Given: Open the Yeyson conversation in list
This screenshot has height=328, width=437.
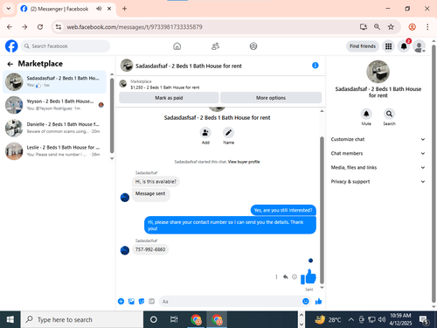Looking at the screenshot, I should pyautogui.click(x=54, y=105).
